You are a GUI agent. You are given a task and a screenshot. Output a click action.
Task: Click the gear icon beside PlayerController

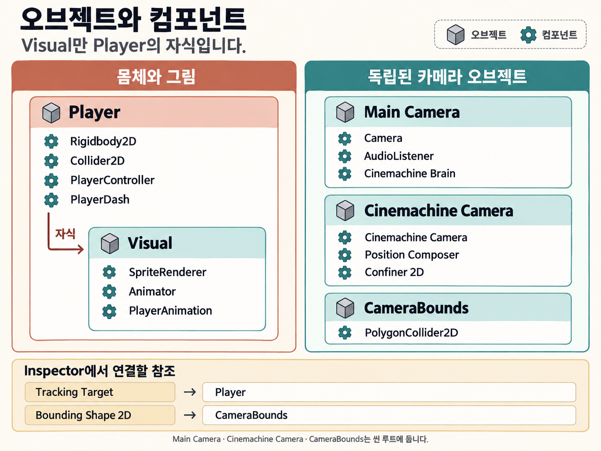tap(51, 180)
